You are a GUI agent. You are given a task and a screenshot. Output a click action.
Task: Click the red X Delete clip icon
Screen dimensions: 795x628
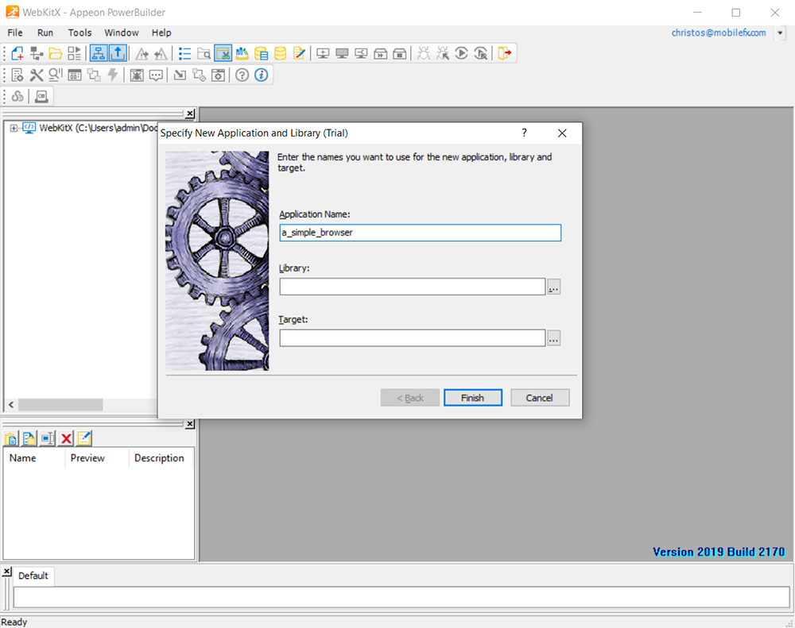67,438
